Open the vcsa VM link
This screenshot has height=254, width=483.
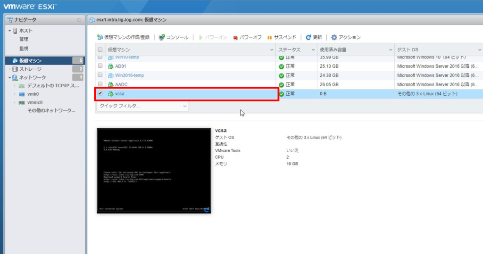pos(119,94)
